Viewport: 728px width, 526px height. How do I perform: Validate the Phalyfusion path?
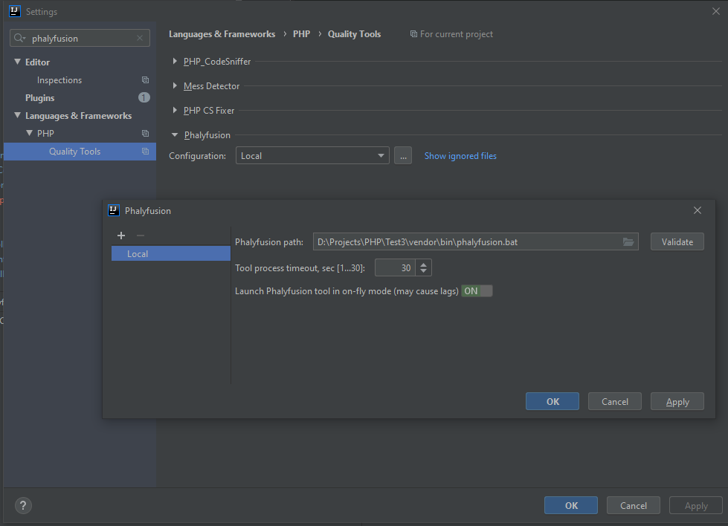coord(677,241)
